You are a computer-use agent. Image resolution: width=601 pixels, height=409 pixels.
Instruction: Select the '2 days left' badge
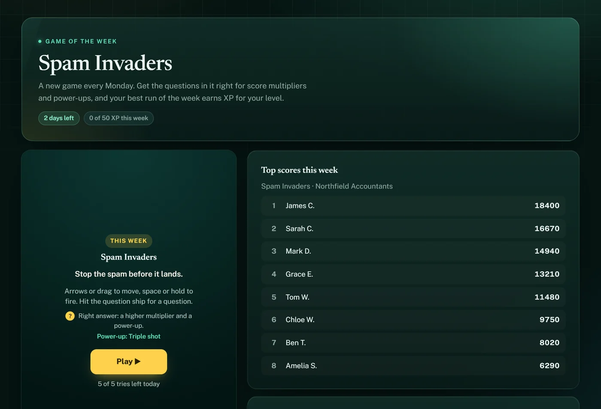click(x=59, y=118)
